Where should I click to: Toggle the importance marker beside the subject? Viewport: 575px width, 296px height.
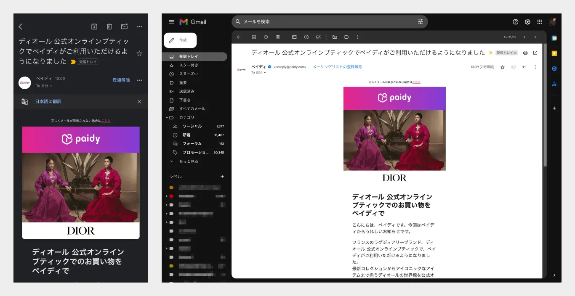pyautogui.click(x=490, y=53)
